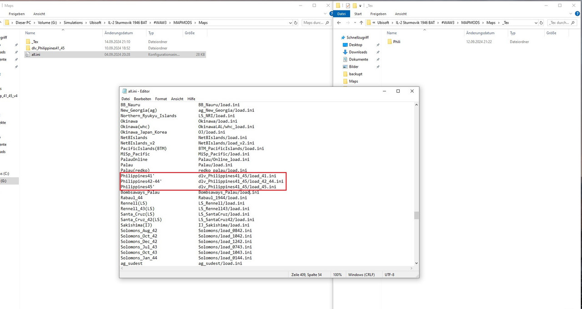Expand address bar history in Maps window
Screen dimensions: 582x309
click(290, 22)
